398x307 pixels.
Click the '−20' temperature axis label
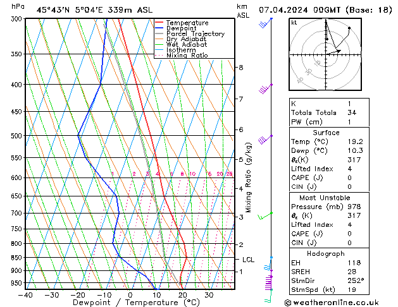(x=78, y=295)
